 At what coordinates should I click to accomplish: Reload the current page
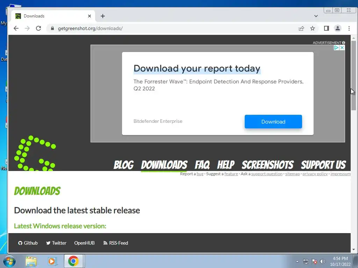click(x=38, y=28)
